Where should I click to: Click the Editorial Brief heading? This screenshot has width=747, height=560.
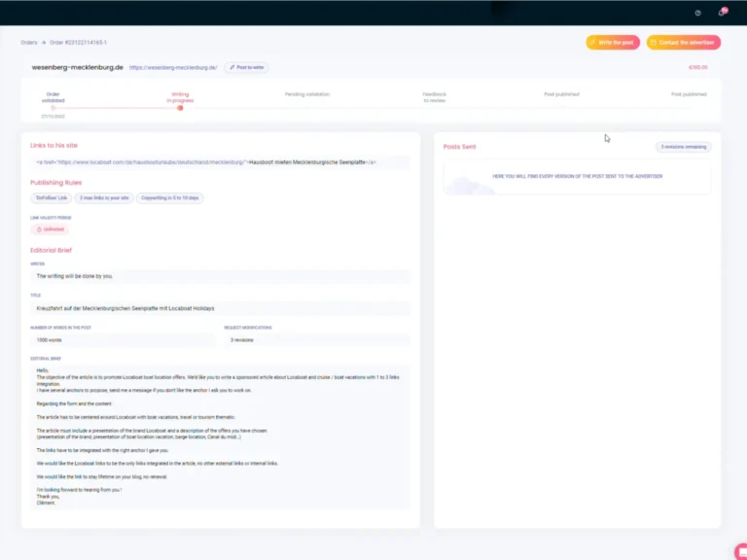[x=51, y=251]
